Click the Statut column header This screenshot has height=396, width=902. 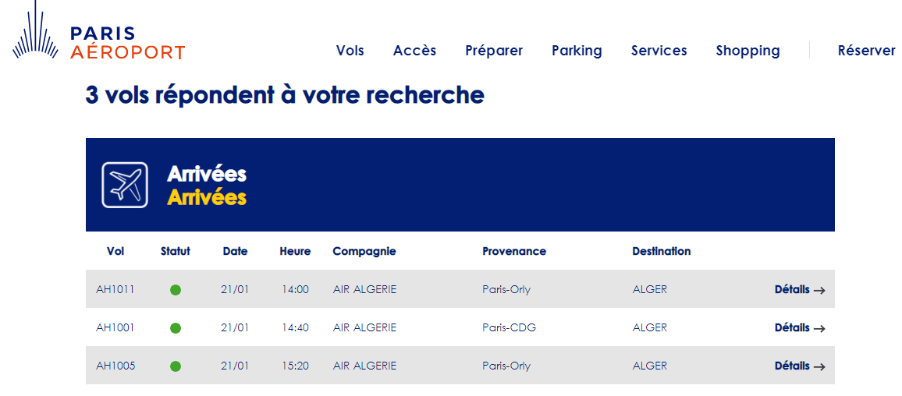[x=176, y=251]
